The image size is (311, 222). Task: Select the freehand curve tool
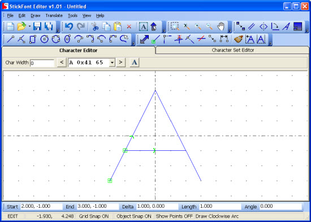124,38
